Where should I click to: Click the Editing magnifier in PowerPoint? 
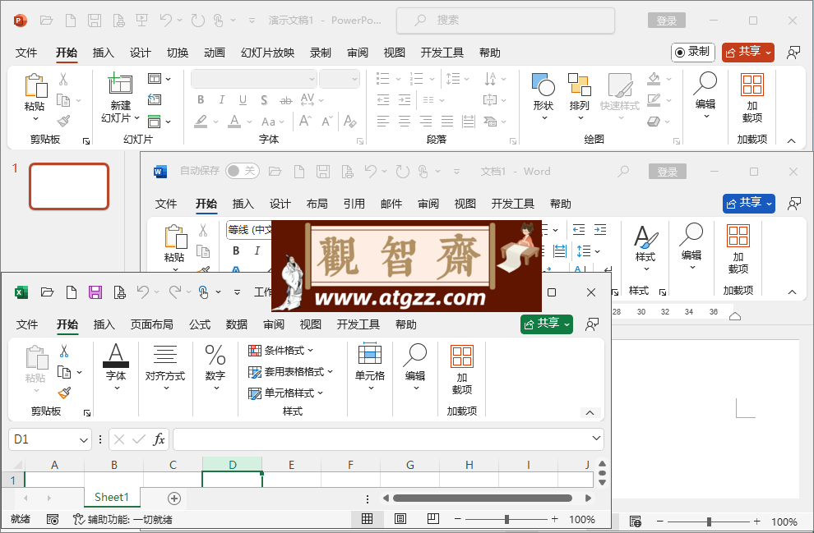point(705,84)
